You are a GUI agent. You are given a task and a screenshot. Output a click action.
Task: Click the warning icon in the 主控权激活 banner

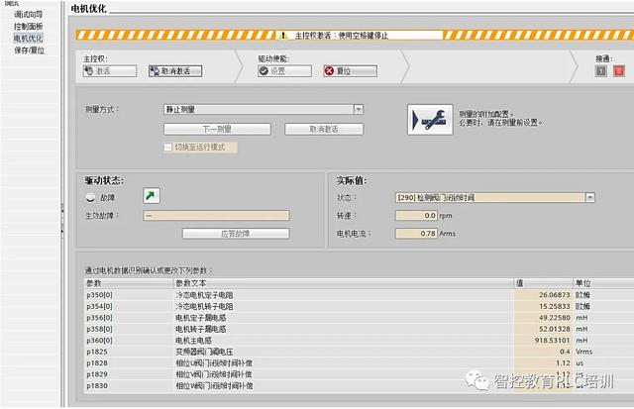[283, 36]
